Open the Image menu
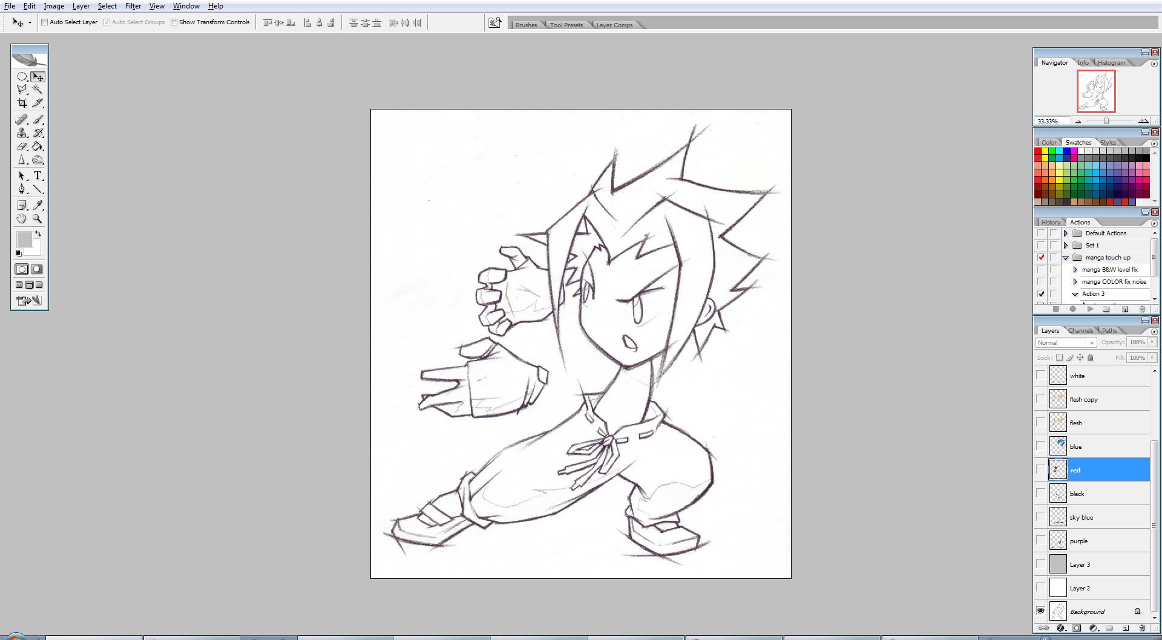The height and width of the screenshot is (640, 1162). point(54,6)
